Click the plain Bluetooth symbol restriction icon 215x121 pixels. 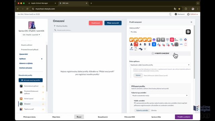(x=149, y=44)
